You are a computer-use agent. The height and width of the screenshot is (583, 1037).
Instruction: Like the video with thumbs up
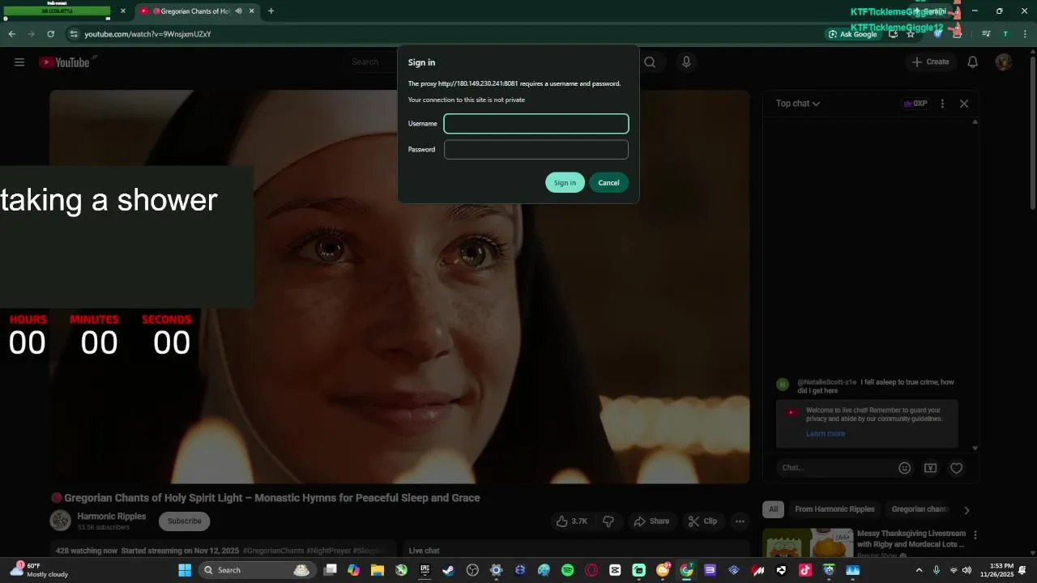pyautogui.click(x=572, y=521)
